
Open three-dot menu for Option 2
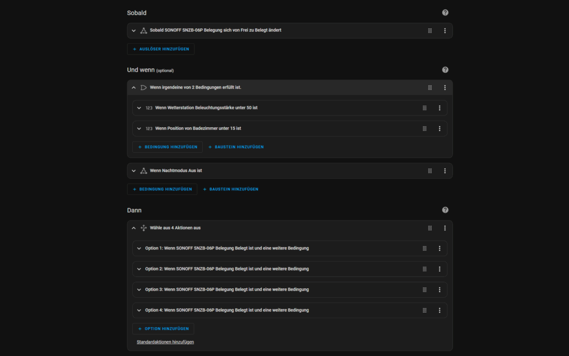[x=440, y=269]
